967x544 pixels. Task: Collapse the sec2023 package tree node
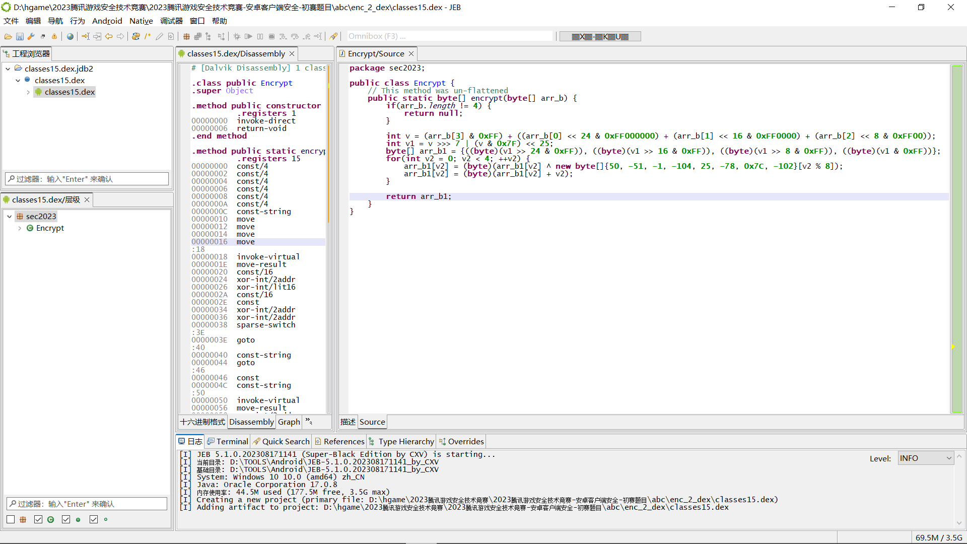(9, 217)
